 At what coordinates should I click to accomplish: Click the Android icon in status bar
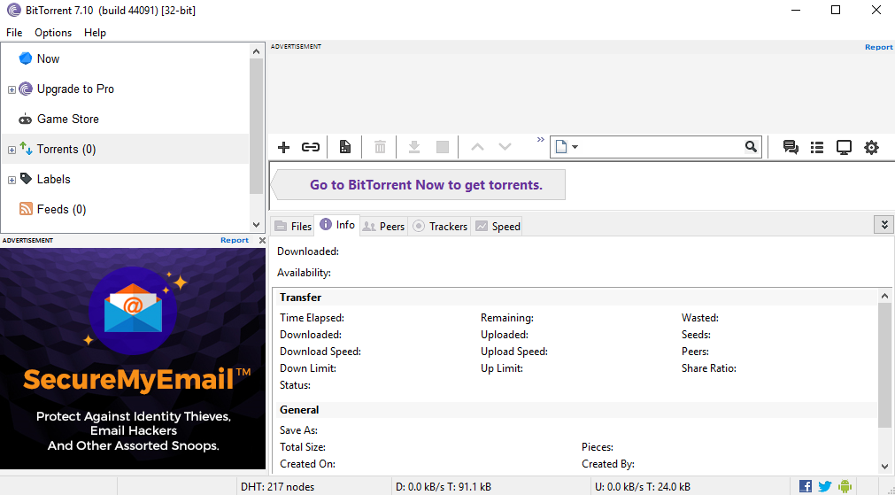click(845, 486)
